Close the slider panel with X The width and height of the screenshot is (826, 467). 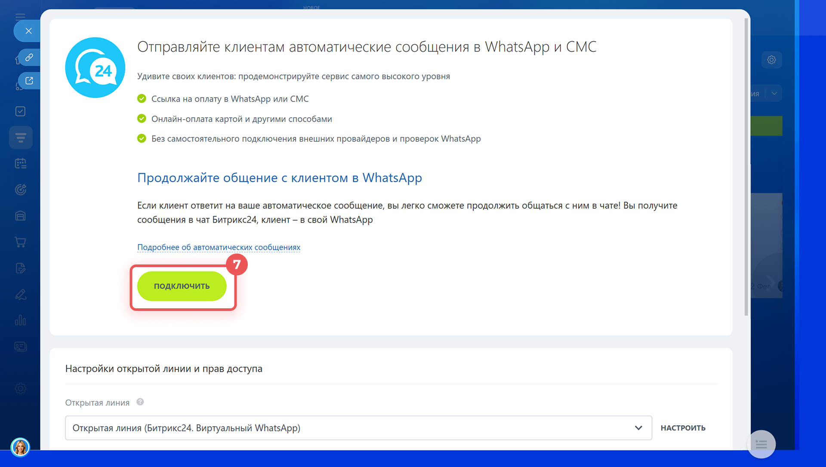tap(28, 31)
